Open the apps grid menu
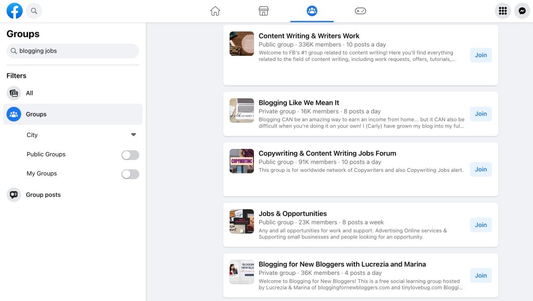 [502, 10]
